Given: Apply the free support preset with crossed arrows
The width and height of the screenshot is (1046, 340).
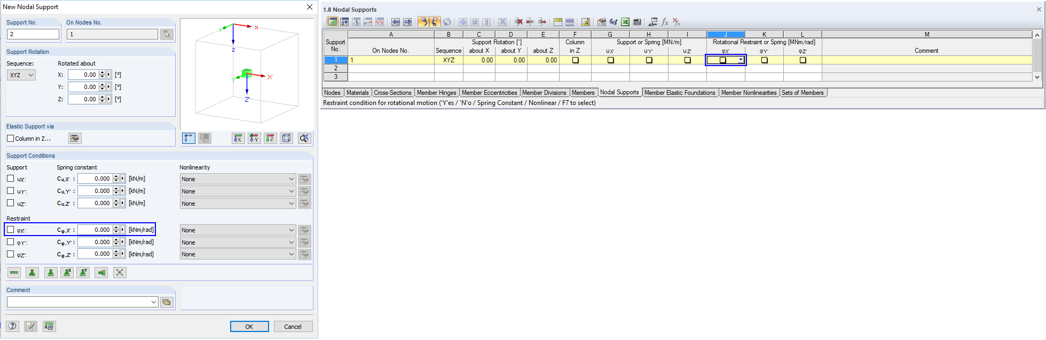Looking at the screenshot, I should point(120,273).
